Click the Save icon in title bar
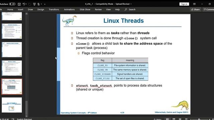This screenshot has height=120, width=214. point(19,4)
